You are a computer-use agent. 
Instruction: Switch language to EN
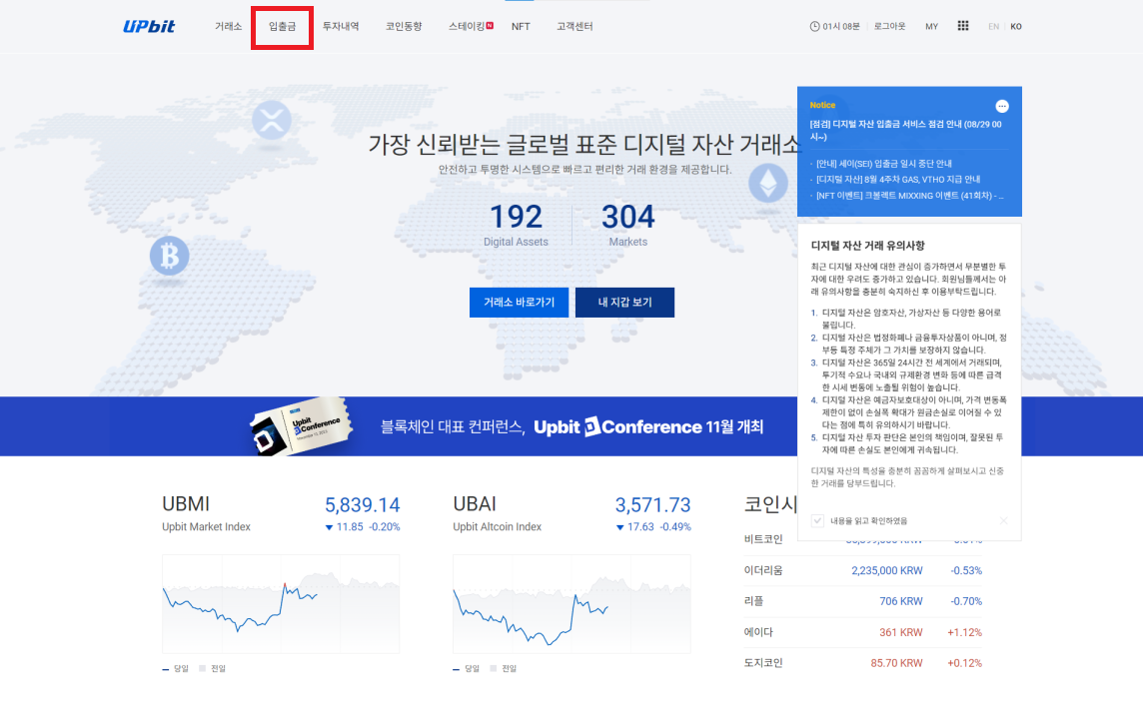coord(993,26)
